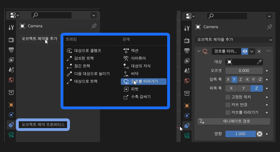
Task: Set 위쪽 축 to X
Action: click(x=231, y=88)
